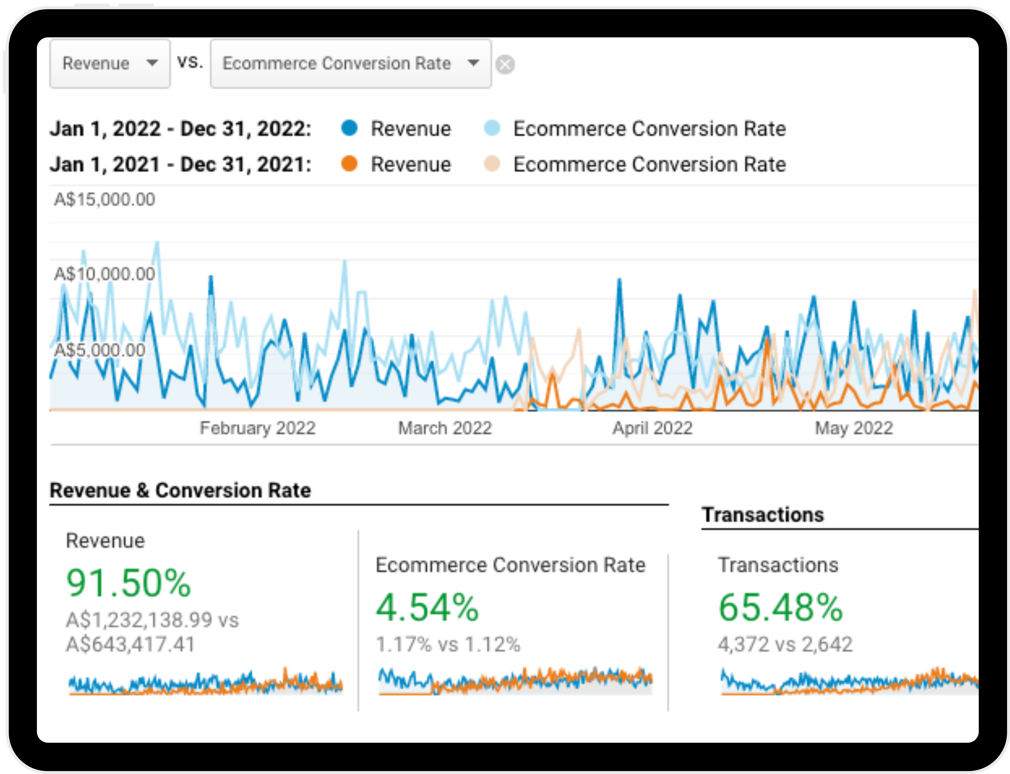Click the April 2022 axis label

pos(652,428)
